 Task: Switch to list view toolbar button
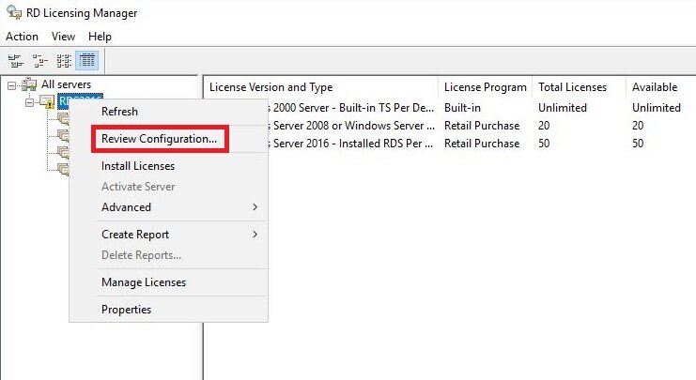coord(64,60)
